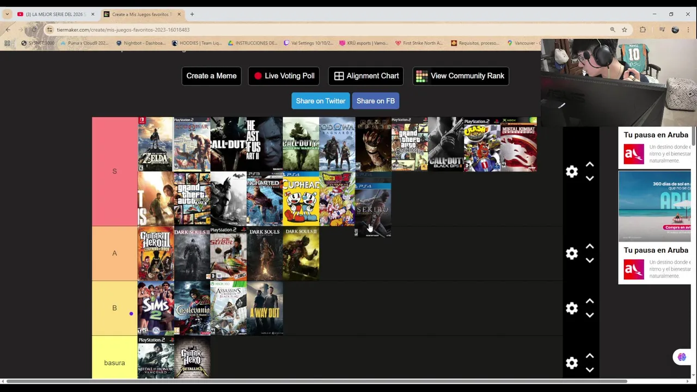Select the Call of Duty Black Ops II cover
Screen dimensions: 697x392
[x=446, y=144]
